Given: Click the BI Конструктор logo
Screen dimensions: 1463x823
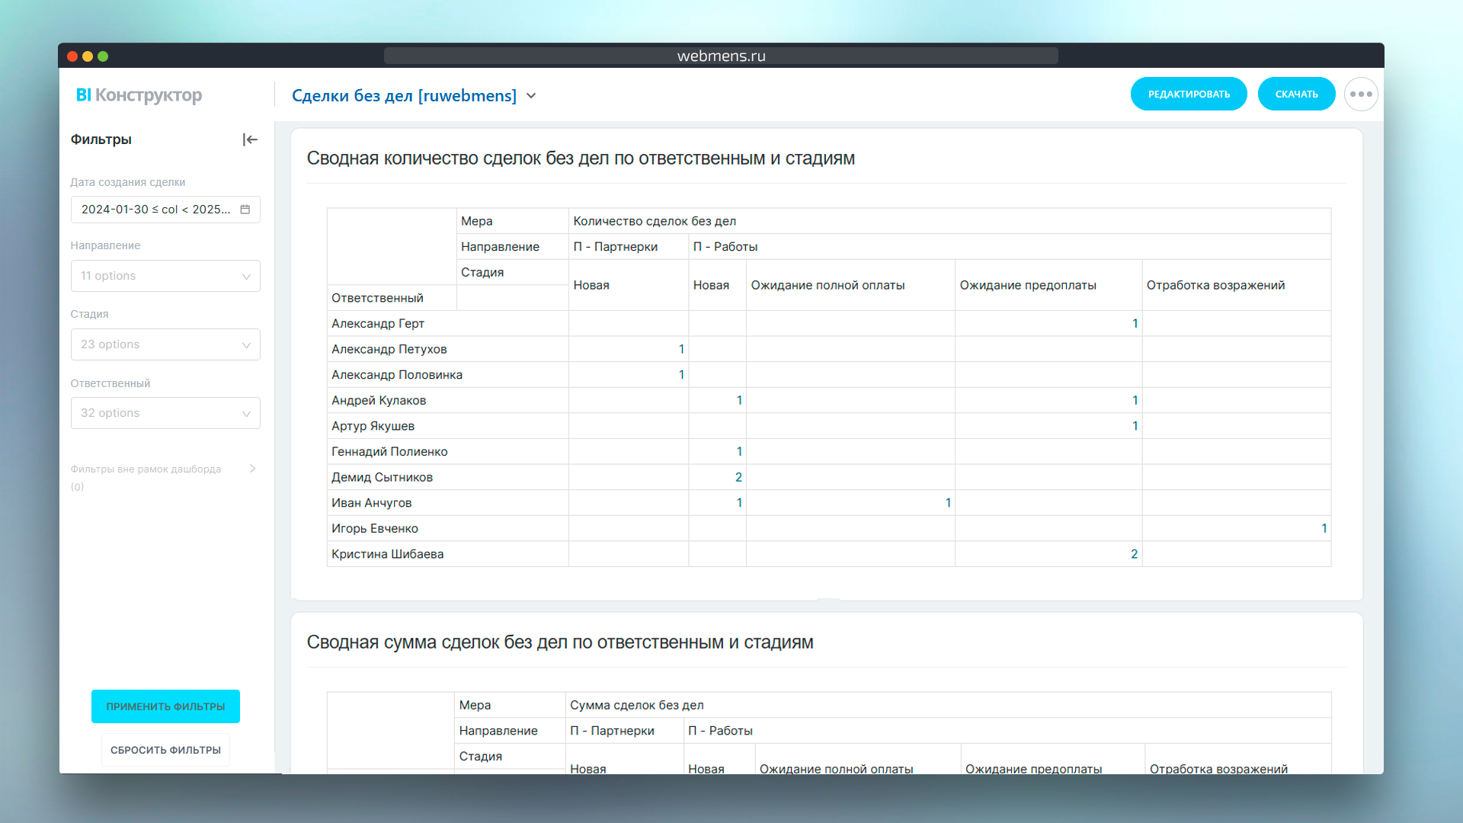Looking at the screenshot, I should click(139, 95).
